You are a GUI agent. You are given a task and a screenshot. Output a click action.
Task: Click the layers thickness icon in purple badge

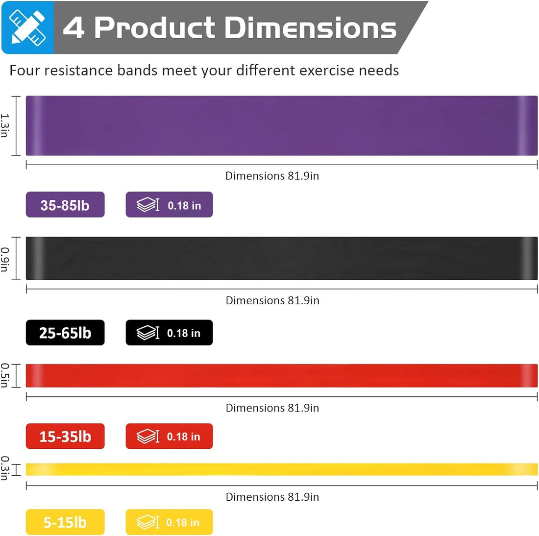(x=147, y=205)
